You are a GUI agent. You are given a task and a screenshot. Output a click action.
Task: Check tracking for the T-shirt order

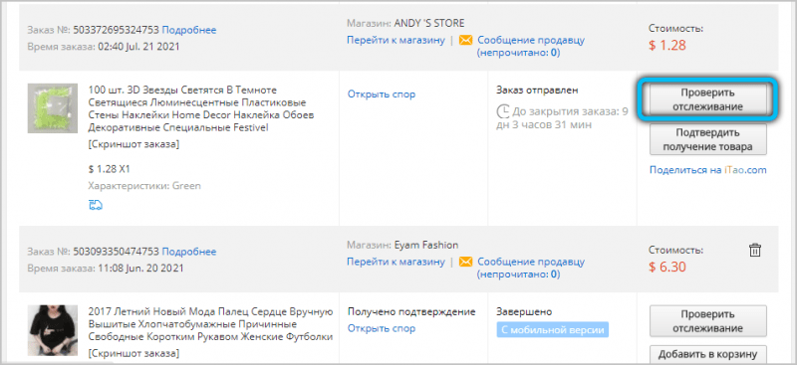pos(708,321)
